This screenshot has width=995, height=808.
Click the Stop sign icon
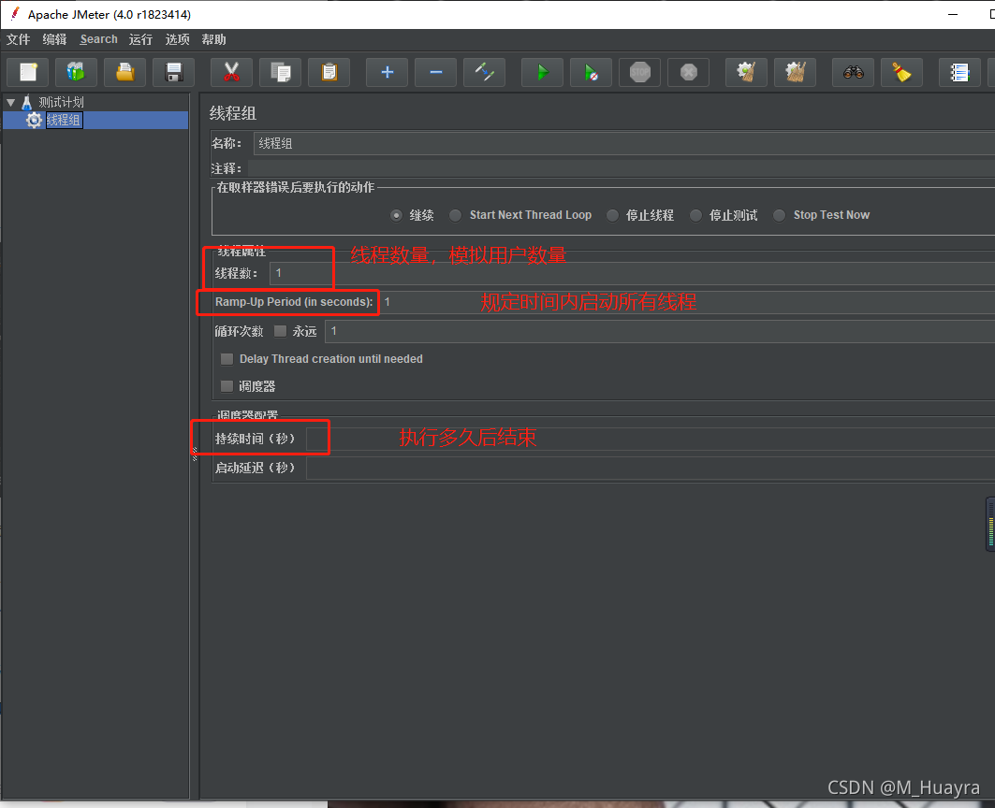point(639,72)
